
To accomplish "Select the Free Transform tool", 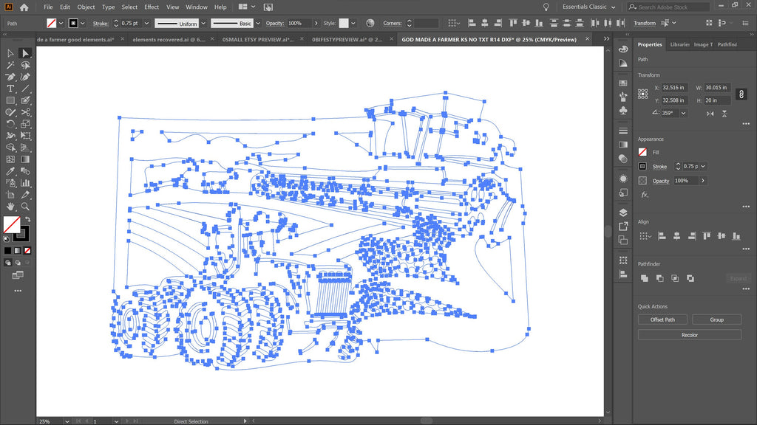I will point(25,136).
